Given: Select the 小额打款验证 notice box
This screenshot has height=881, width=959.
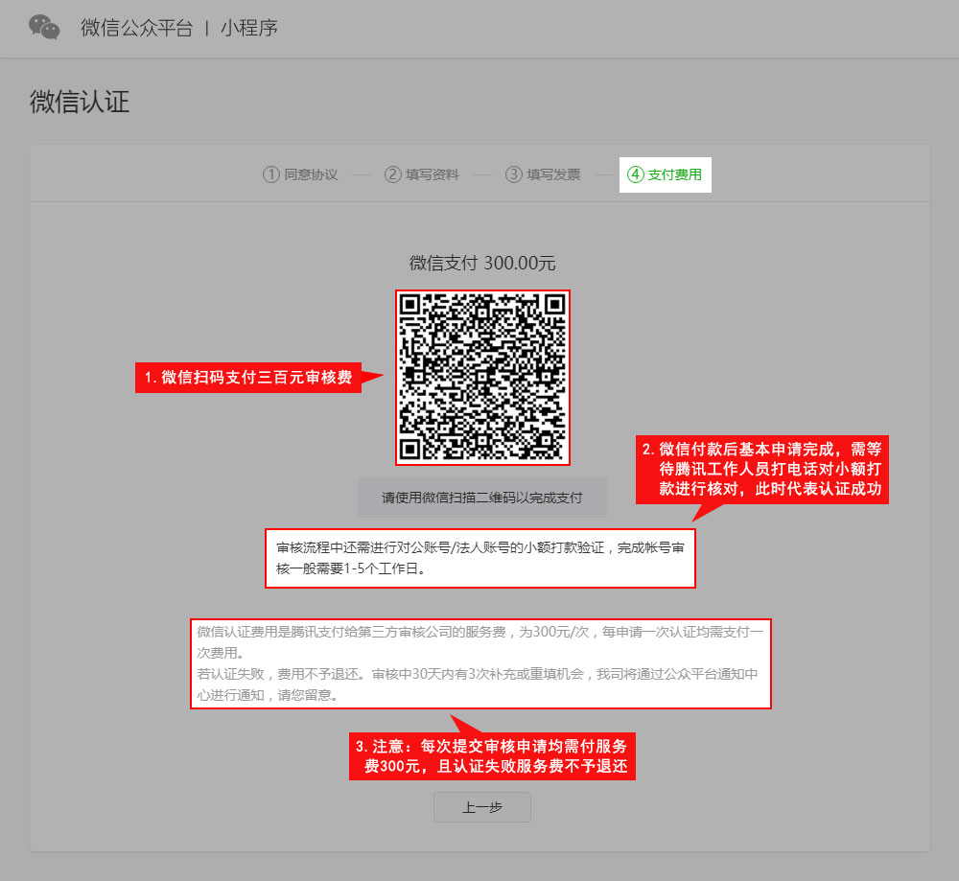Looking at the screenshot, I should click(479, 557).
